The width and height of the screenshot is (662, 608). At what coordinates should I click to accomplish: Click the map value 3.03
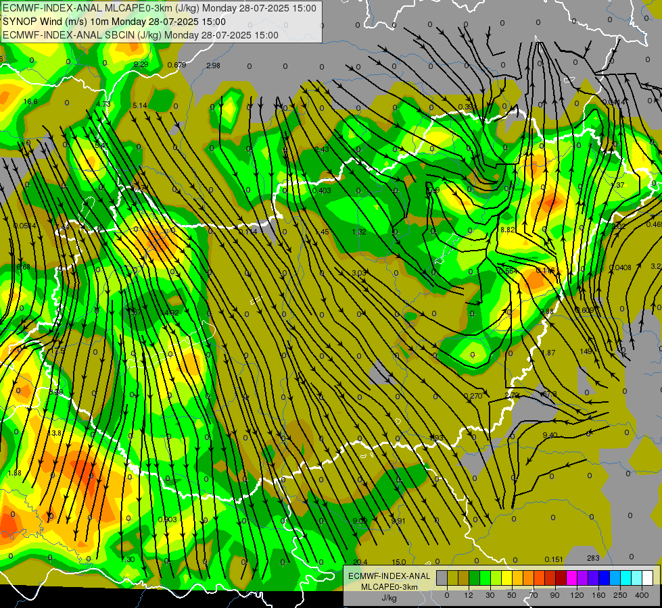click(x=359, y=273)
